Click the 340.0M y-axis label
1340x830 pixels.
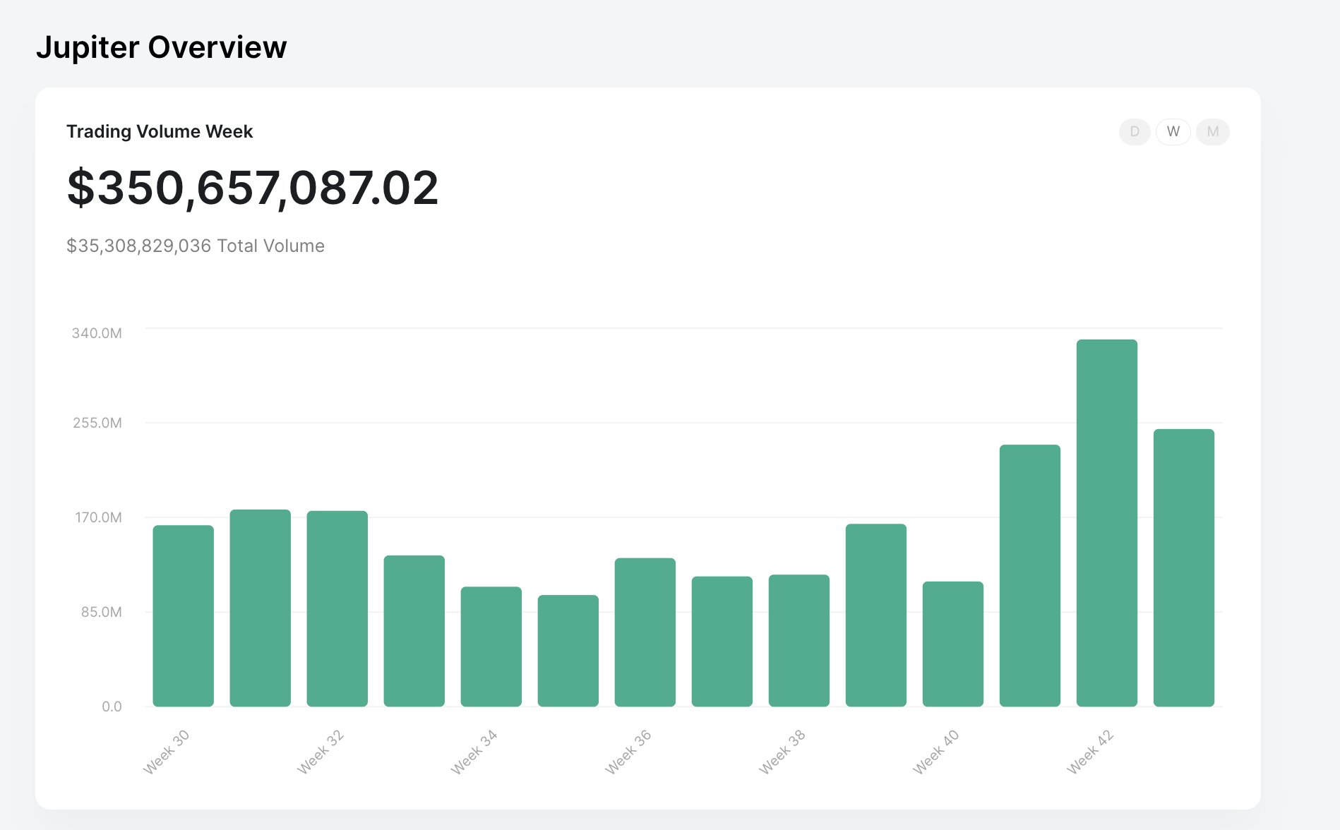(x=97, y=333)
